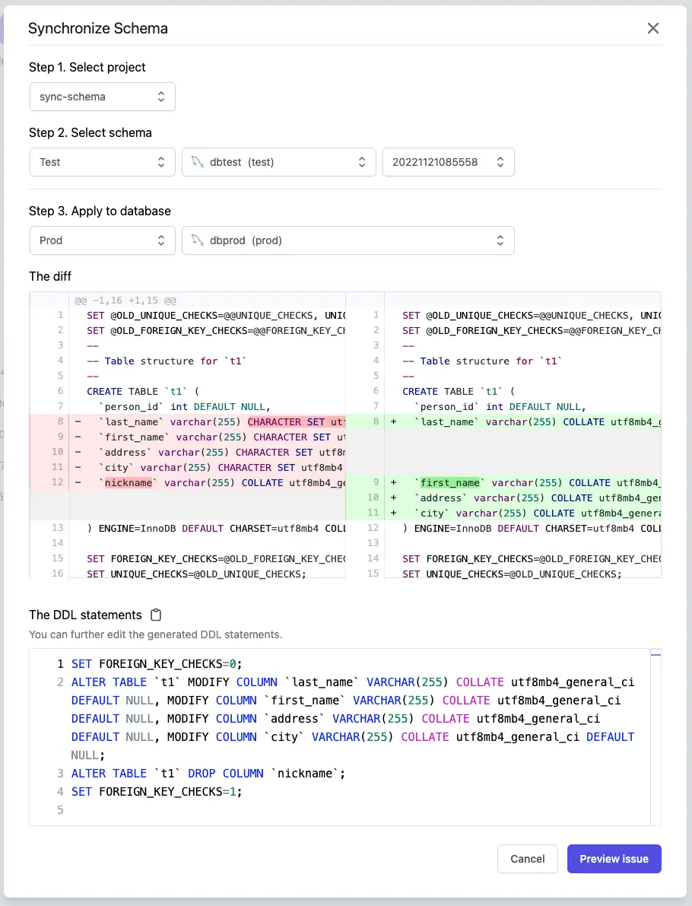Click right pane ENGINE=InnoDB line 12

[532, 528]
